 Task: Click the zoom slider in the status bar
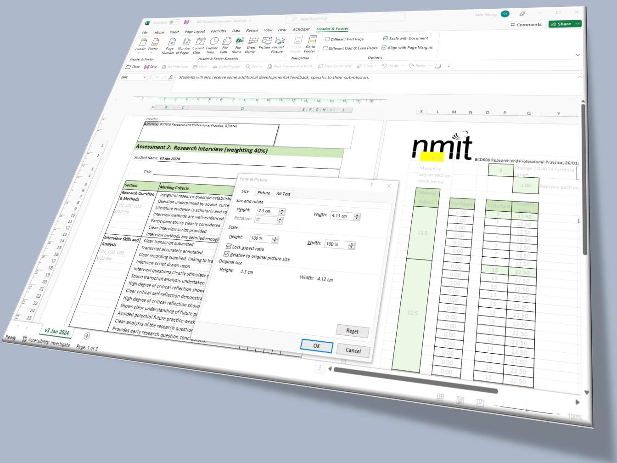(x=527, y=409)
